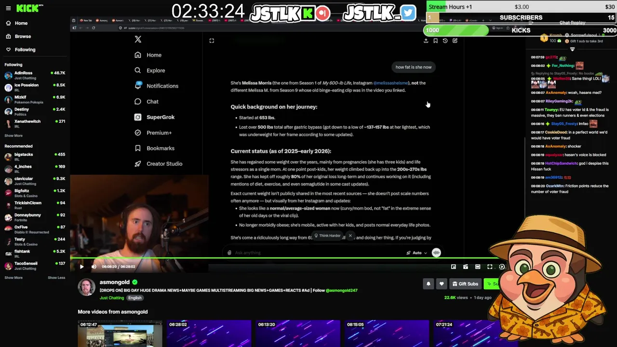Open Xenathewitch channel entry
The image size is (617, 347).
pos(35,123)
